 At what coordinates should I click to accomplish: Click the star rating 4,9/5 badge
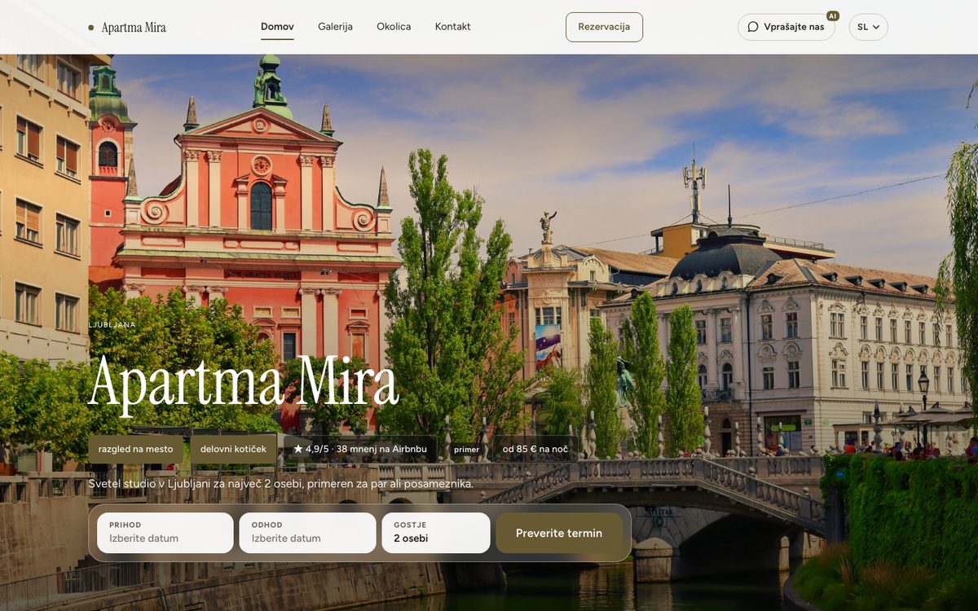point(359,449)
